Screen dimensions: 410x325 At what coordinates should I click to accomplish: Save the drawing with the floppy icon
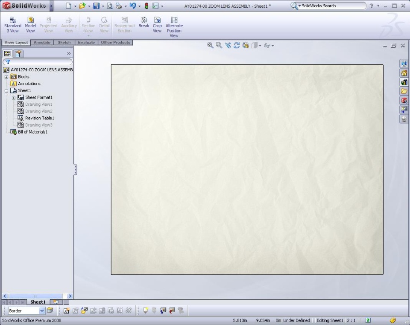click(x=96, y=6)
